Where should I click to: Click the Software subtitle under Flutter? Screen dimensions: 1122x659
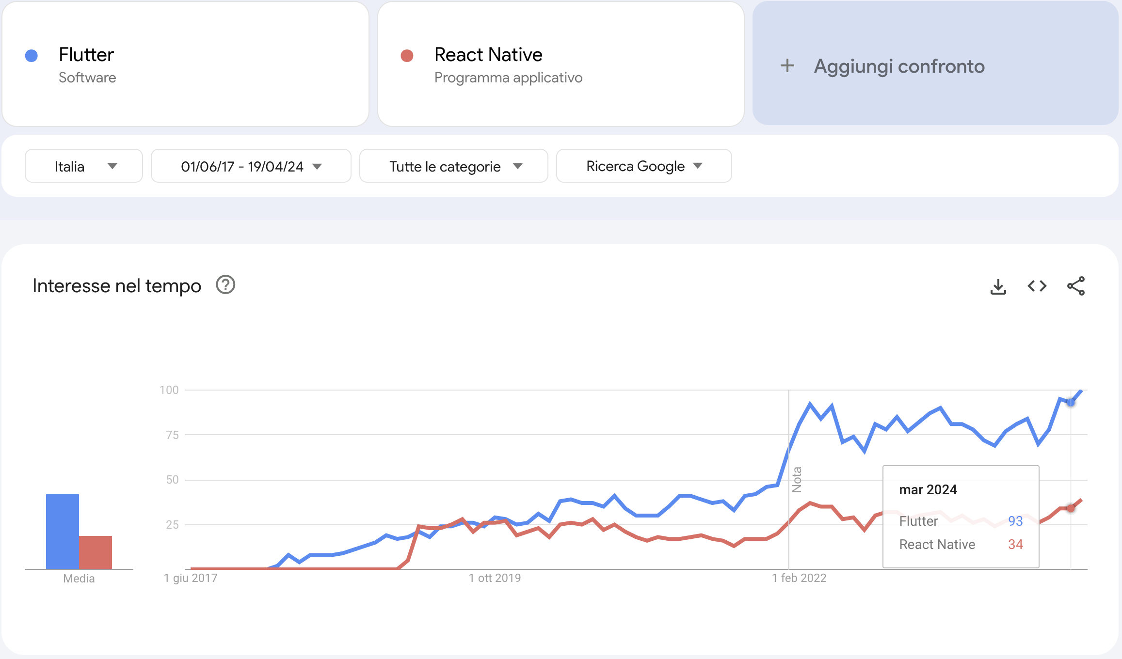click(x=87, y=78)
